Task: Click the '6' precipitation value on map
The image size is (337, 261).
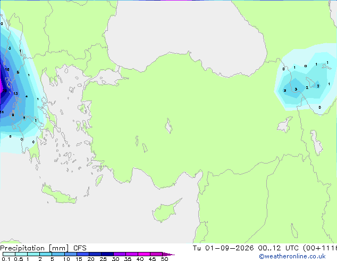Action: [18, 72]
